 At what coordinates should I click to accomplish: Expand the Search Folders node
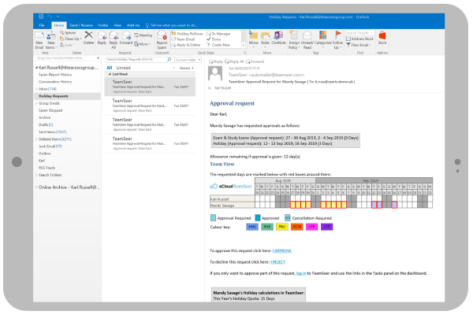coord(36,175)
